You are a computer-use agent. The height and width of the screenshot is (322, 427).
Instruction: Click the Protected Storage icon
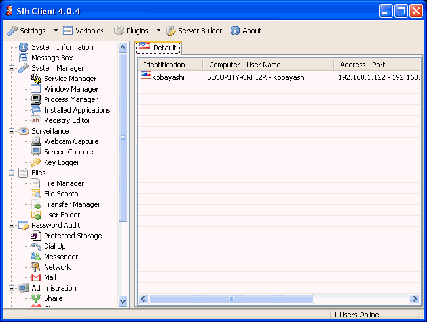tap(36, 236)
